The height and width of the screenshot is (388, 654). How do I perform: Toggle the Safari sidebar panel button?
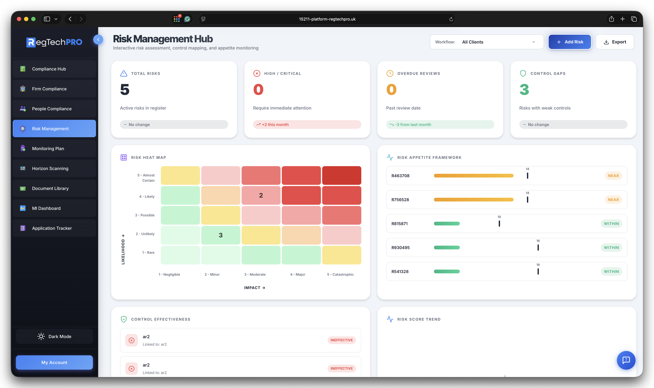[47, 19]
